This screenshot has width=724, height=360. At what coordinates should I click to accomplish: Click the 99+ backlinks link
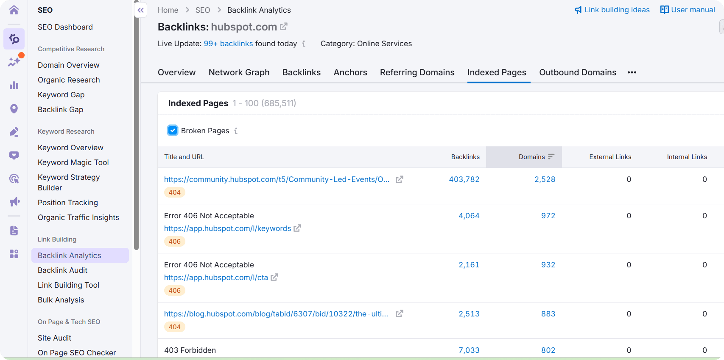tap(228, 44)
